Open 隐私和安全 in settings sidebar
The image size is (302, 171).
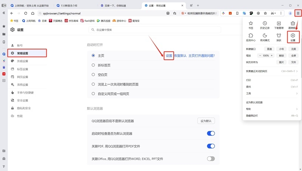point(27,108)
